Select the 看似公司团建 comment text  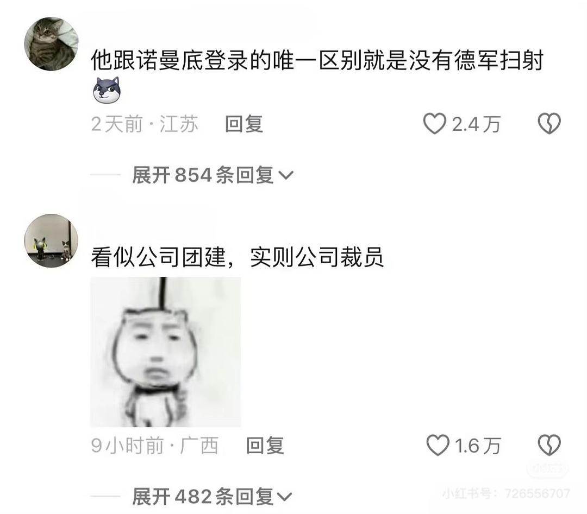(x=238, y=257)
